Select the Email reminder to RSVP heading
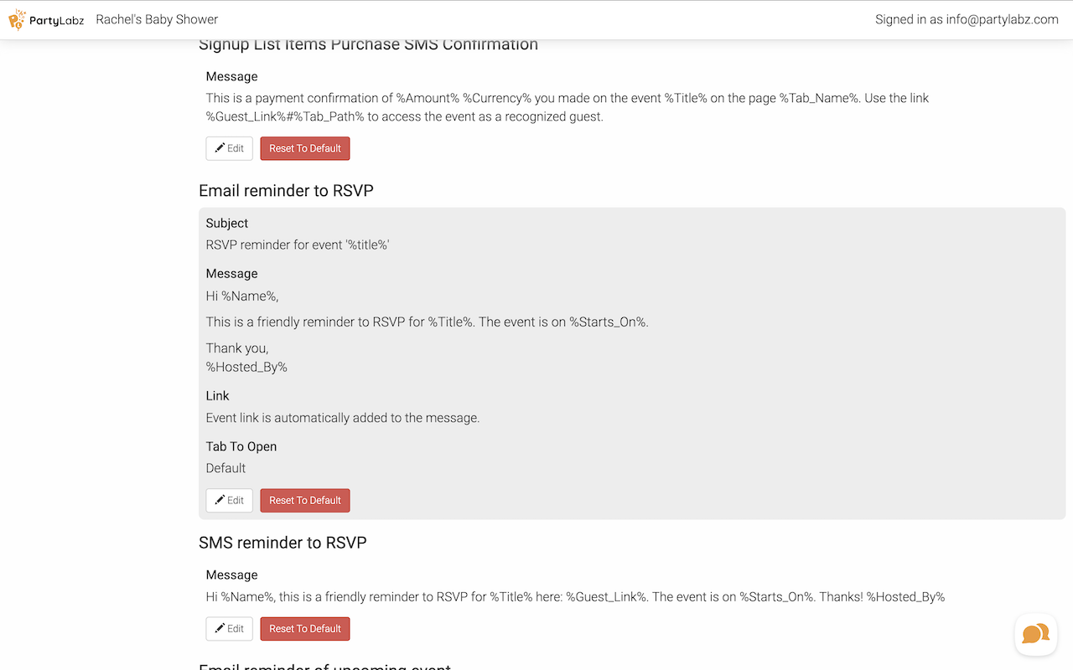The height and width of the screenshot is (670, 1073). (286, 191)
